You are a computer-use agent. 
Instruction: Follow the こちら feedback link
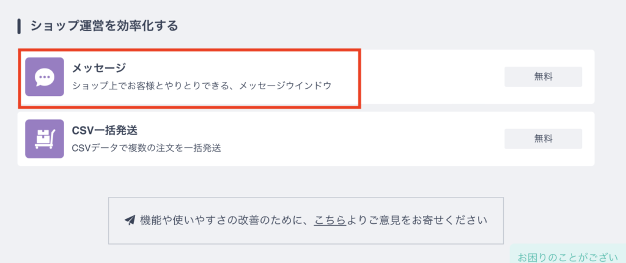click(330, 221)
